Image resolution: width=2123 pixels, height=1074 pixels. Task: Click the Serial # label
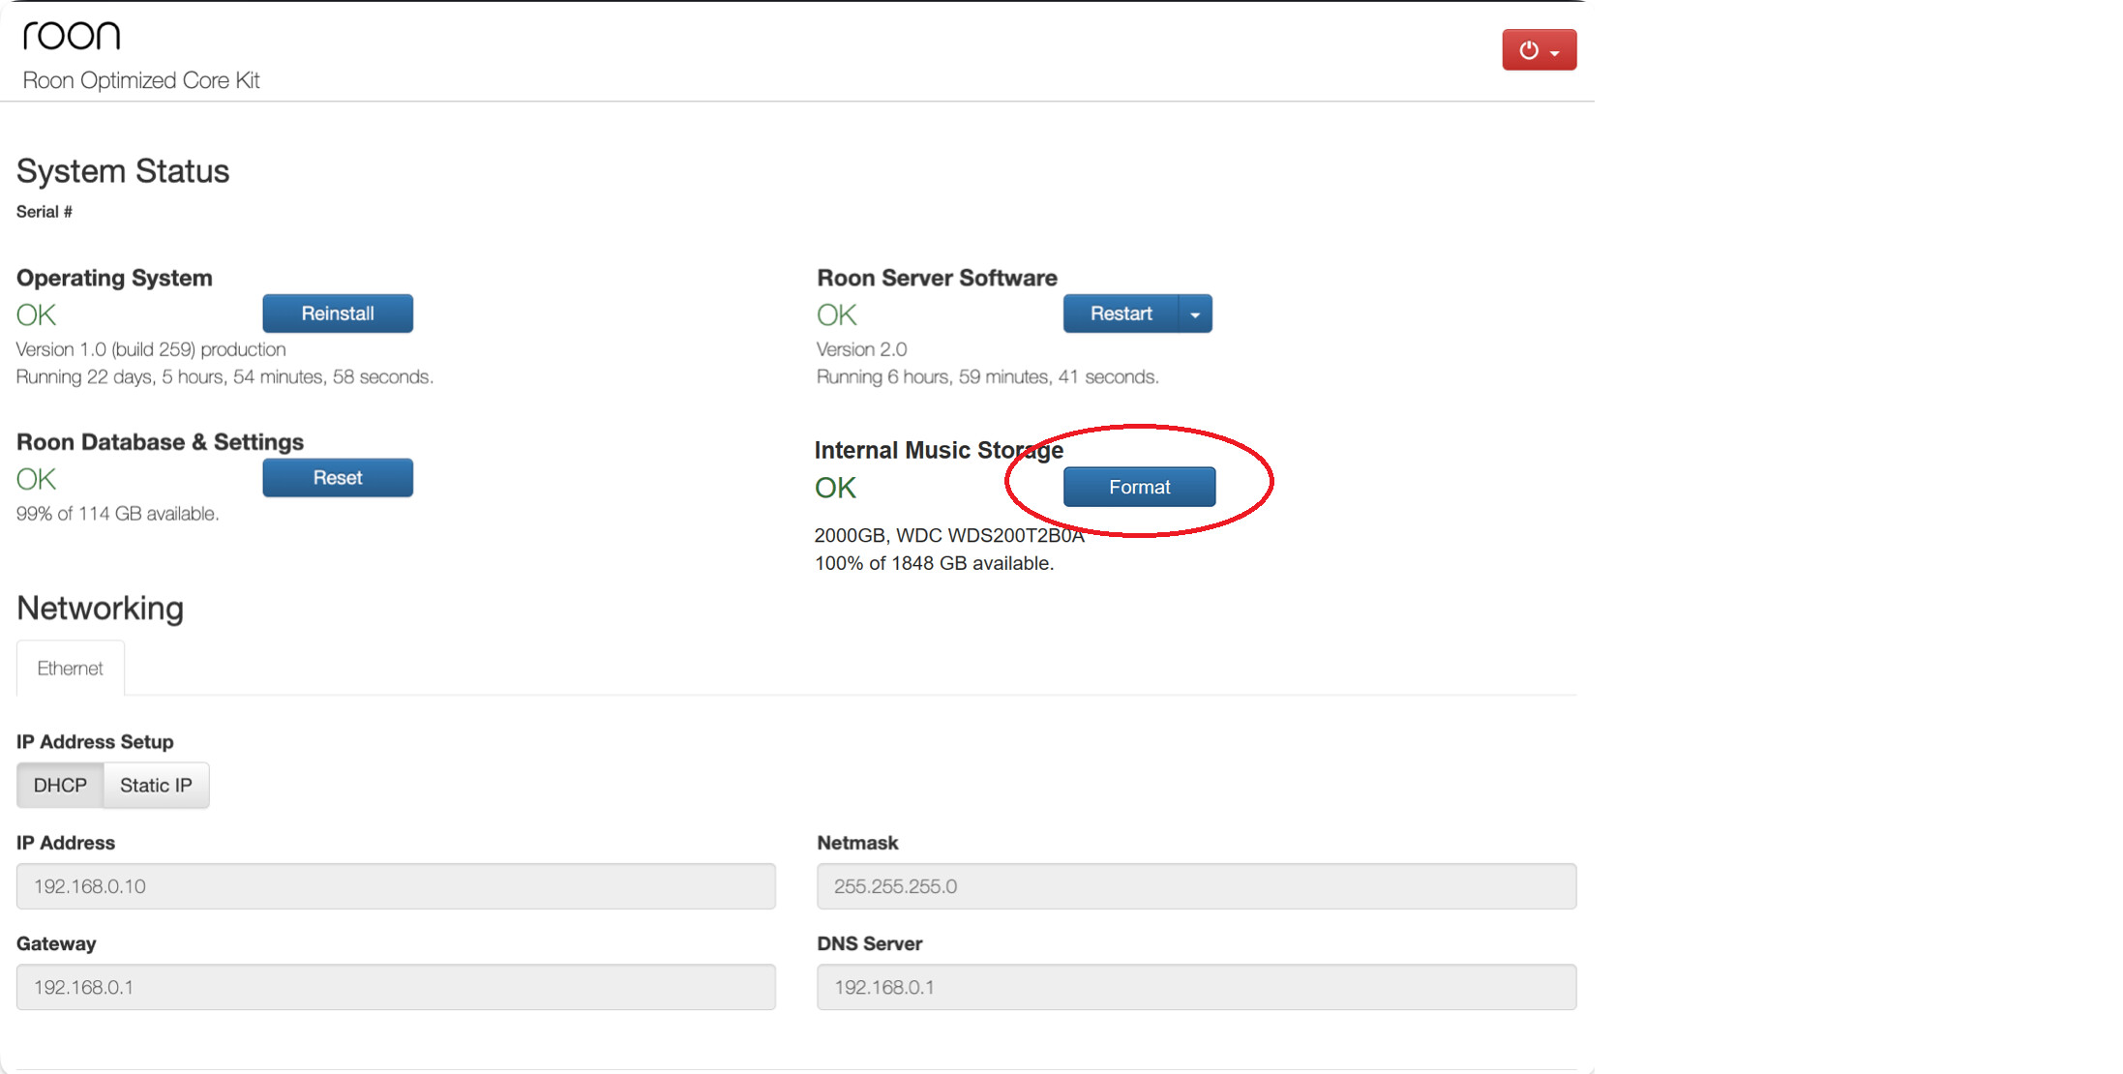[x=45, y=212]
